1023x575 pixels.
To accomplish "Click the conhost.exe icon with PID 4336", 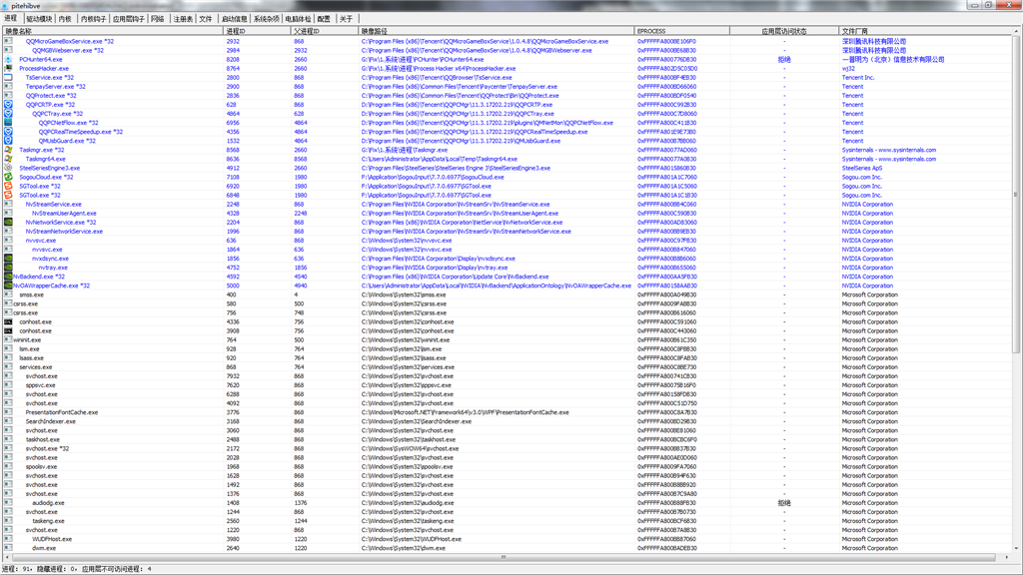I will coord(8,322).
